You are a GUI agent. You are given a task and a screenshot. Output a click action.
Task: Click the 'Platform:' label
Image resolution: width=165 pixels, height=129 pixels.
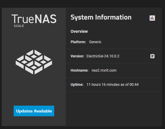(78, 42)
